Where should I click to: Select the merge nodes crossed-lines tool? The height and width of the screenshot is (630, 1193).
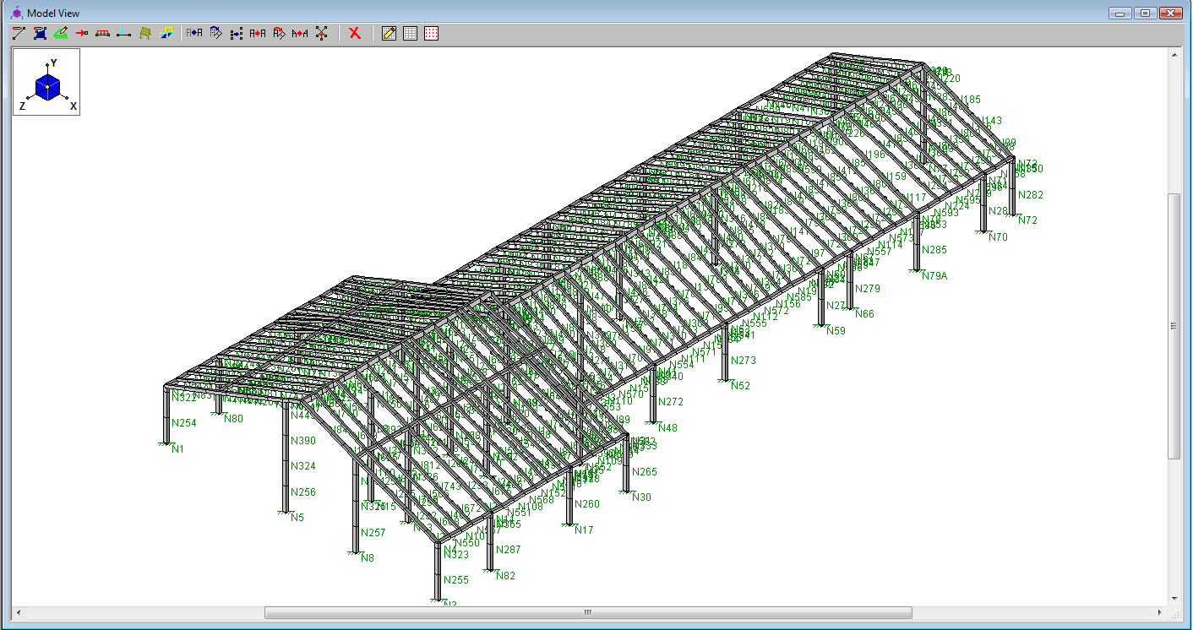pos(321,34)
